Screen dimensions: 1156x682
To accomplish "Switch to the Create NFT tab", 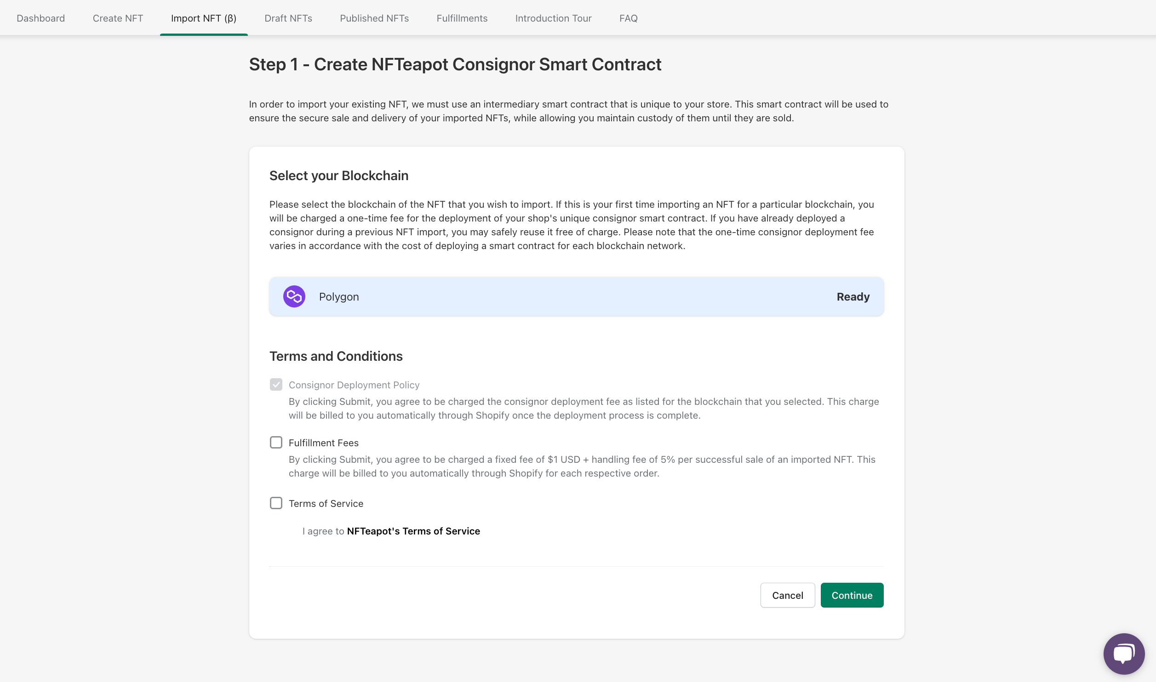I will 118,18.
